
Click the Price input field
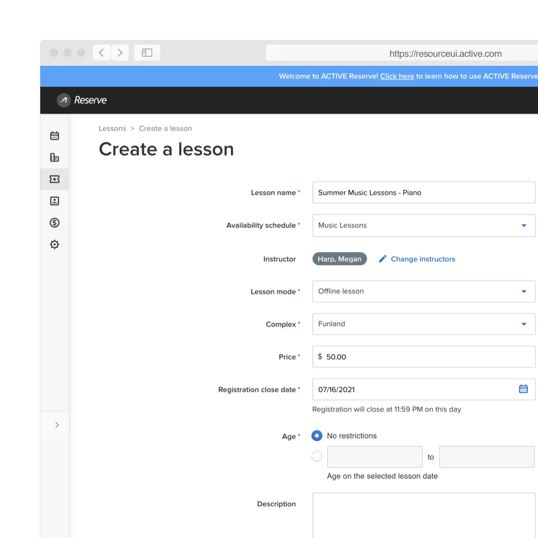[428, 357]
